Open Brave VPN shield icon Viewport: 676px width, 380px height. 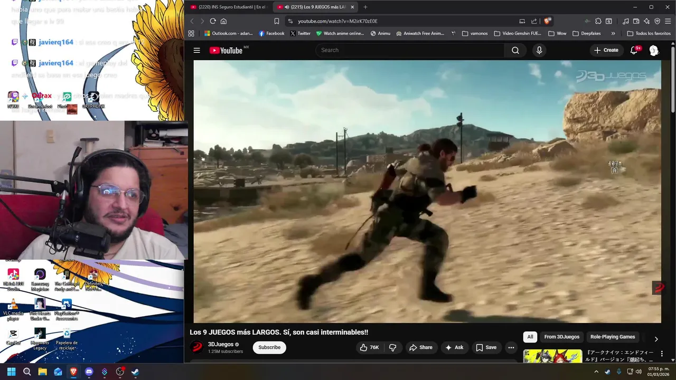[658, 21]
